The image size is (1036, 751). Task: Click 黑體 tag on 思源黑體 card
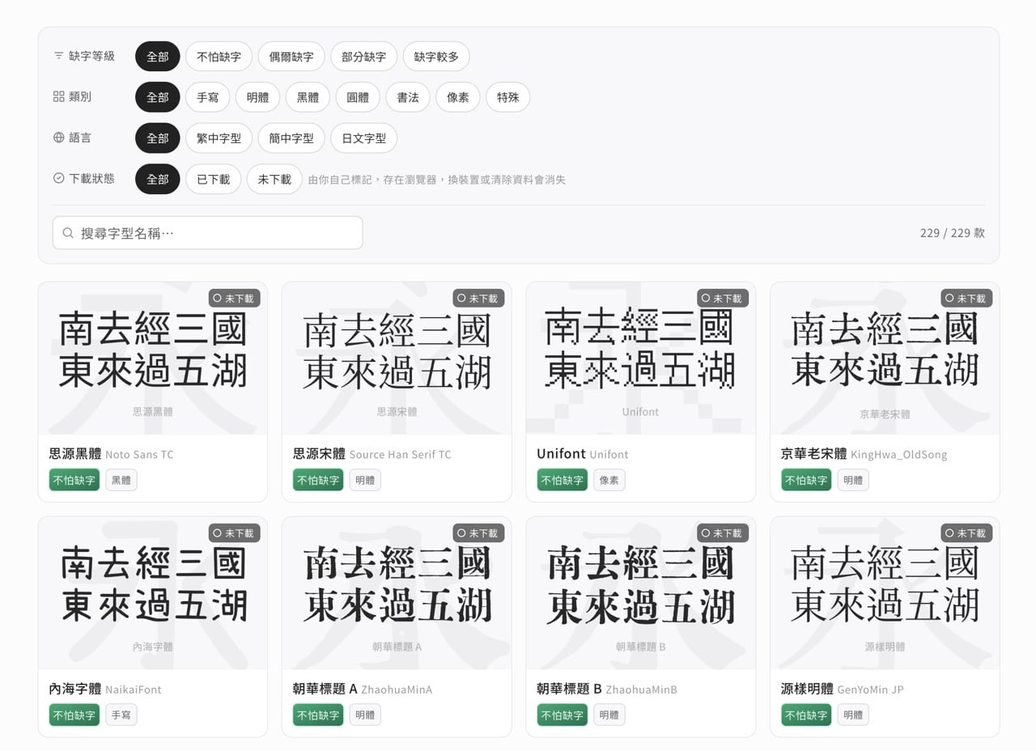(x=121, y=480)
